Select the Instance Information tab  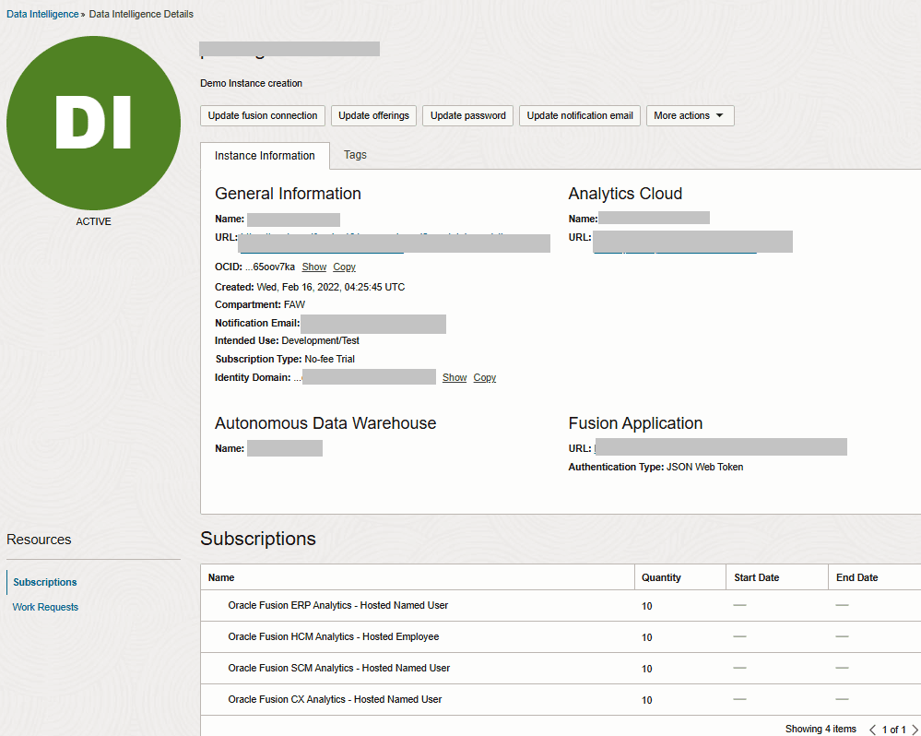coord(265,155)
